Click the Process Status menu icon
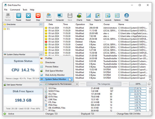Screen dimensions: 155x119 point(42,67)
